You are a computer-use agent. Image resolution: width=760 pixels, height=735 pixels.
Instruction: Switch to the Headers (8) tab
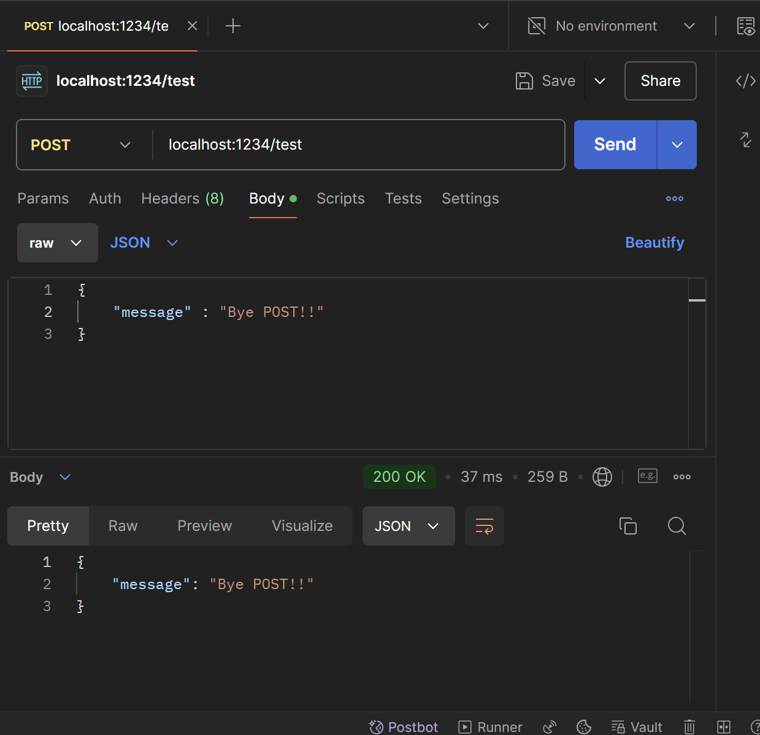pyautogui.click(x=182, y=199)
